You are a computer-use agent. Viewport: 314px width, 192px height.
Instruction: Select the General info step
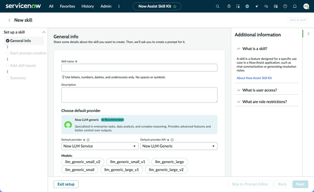tap(24, 41)
